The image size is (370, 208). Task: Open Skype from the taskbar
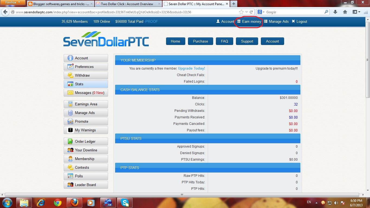tap(125, 203)
